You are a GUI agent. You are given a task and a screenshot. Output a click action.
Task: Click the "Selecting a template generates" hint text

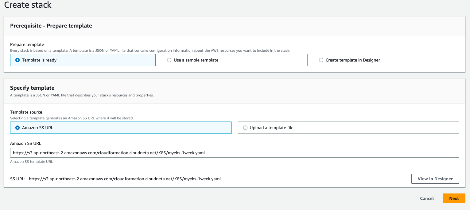[x=72, y=118]
